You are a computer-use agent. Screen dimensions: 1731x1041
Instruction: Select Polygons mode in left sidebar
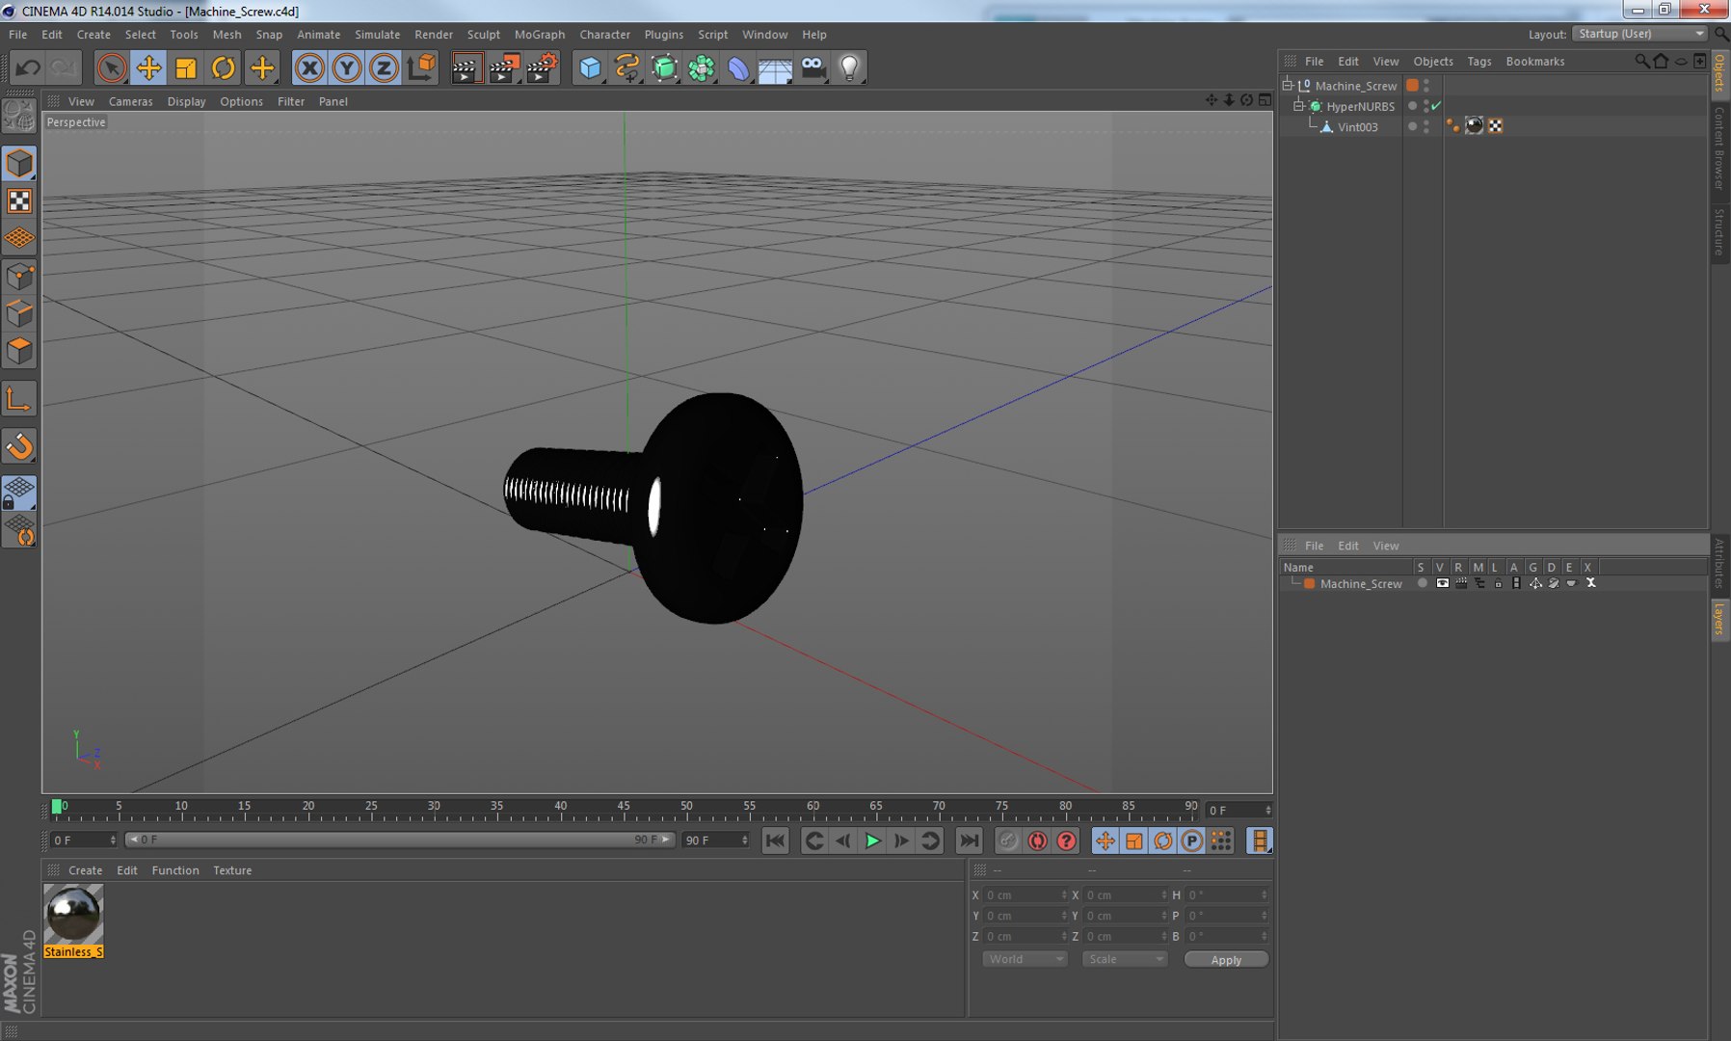click(19, 351)
